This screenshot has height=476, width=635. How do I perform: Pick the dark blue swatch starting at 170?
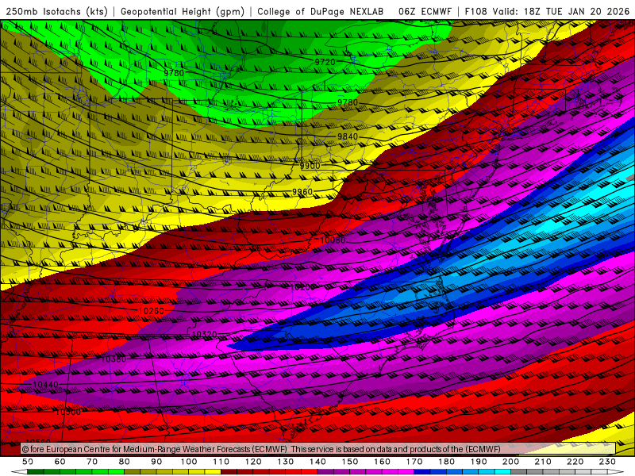(422, 472)
